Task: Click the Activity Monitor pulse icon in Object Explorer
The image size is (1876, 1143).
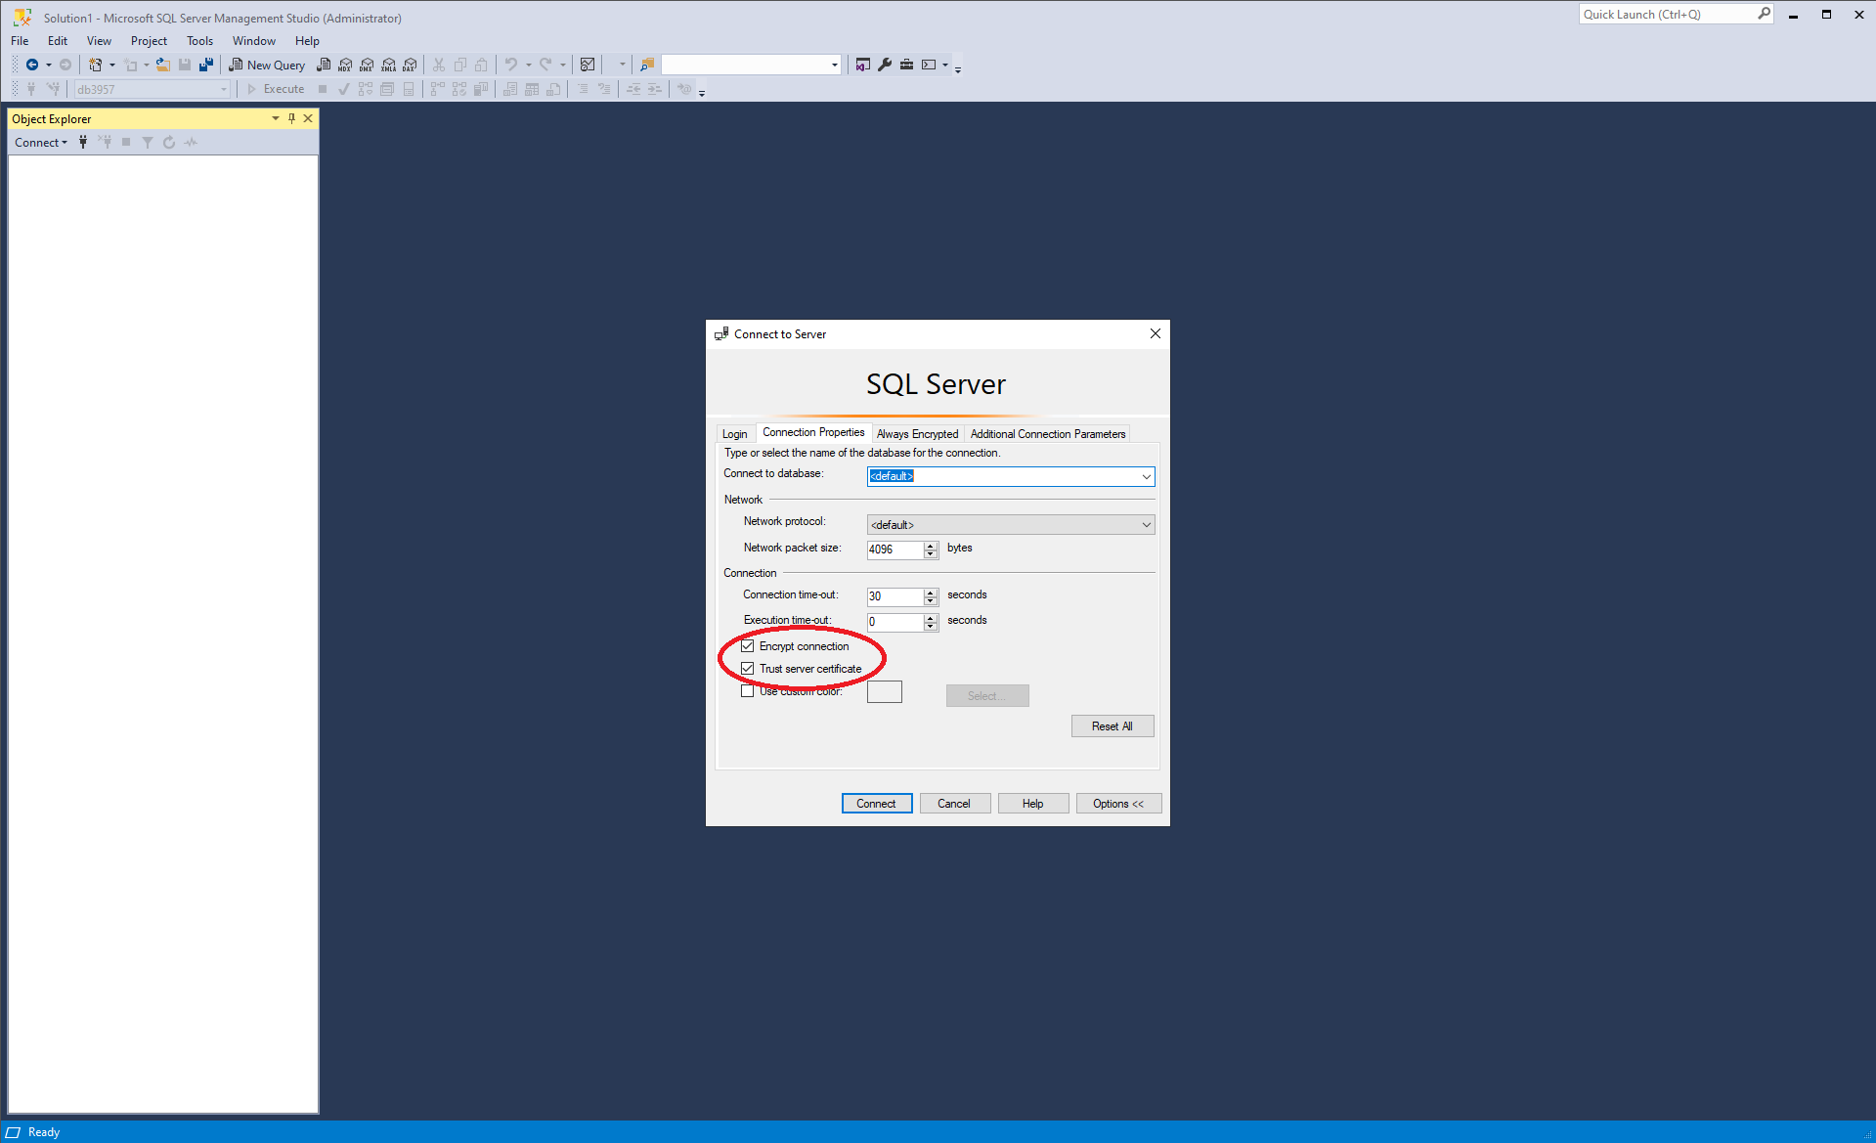Action: pos(191,142)
